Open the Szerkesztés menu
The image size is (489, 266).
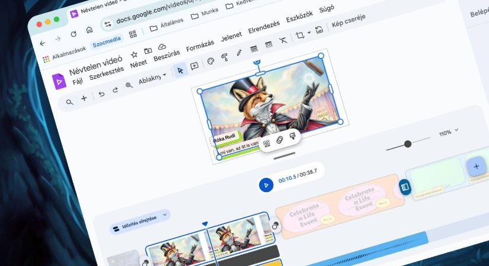pos(106,73)
